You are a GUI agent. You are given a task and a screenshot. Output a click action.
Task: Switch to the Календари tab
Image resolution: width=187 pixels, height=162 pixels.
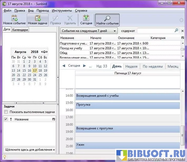click(x=20, y=30)
